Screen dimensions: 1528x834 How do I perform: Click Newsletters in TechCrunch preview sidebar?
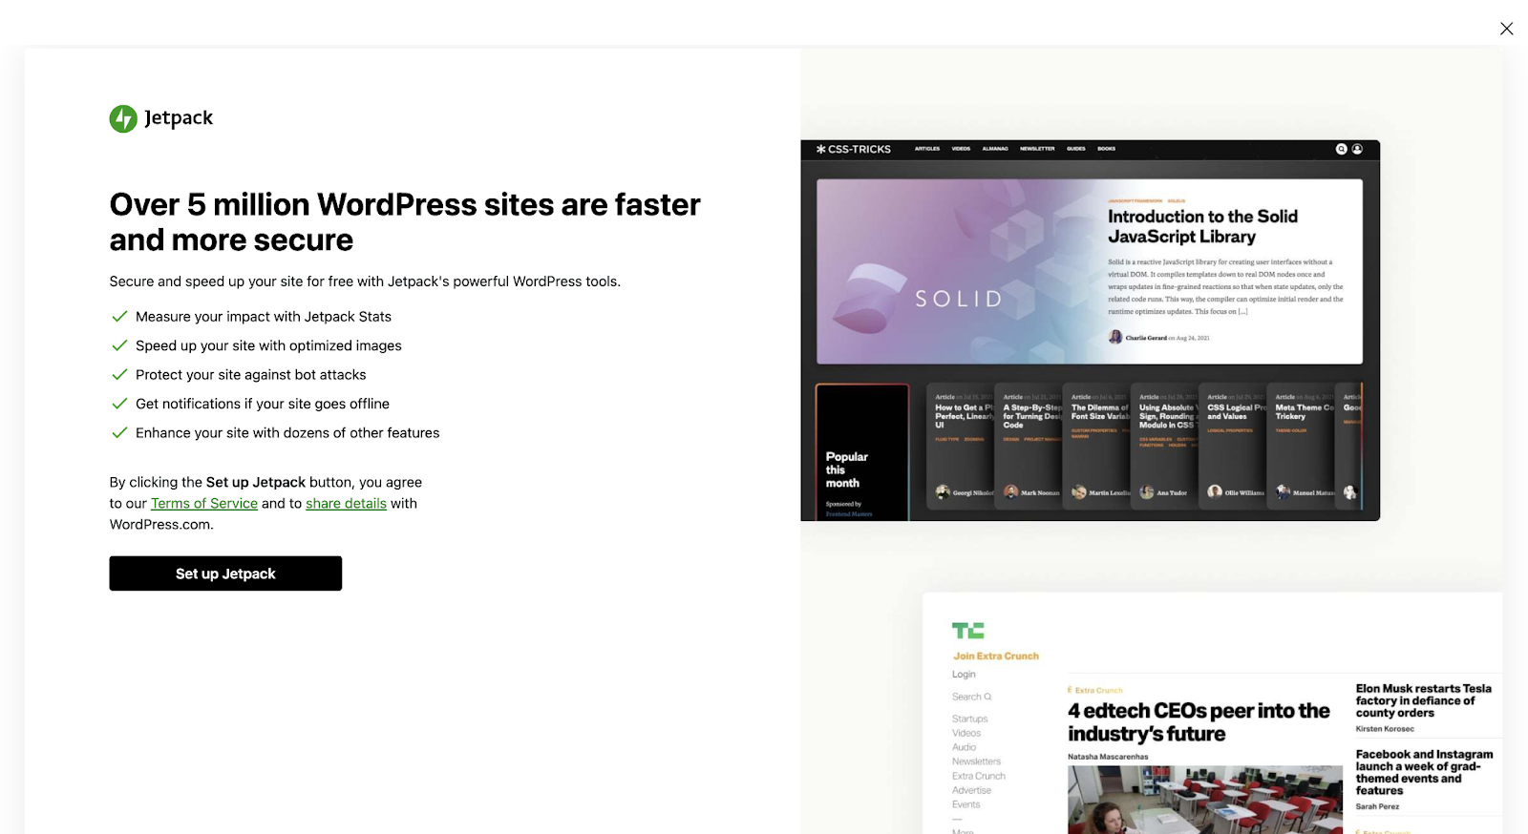click(976, 761)
